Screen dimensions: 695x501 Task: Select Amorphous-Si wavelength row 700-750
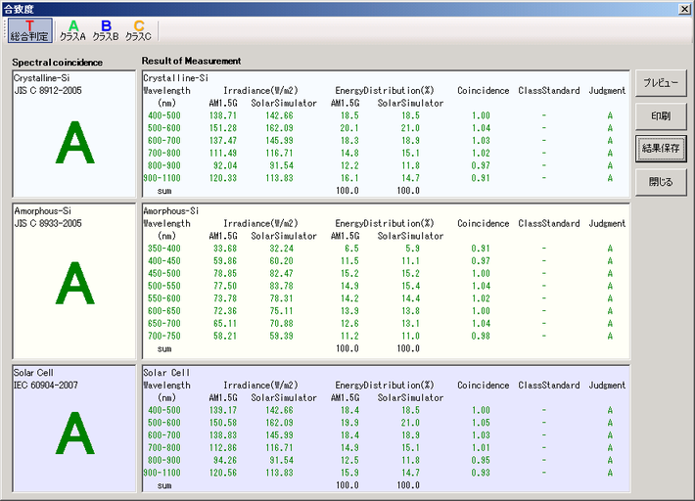164,336
